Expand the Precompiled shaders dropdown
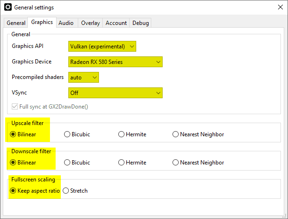This screenshot has height=219, width=288. 83,77
